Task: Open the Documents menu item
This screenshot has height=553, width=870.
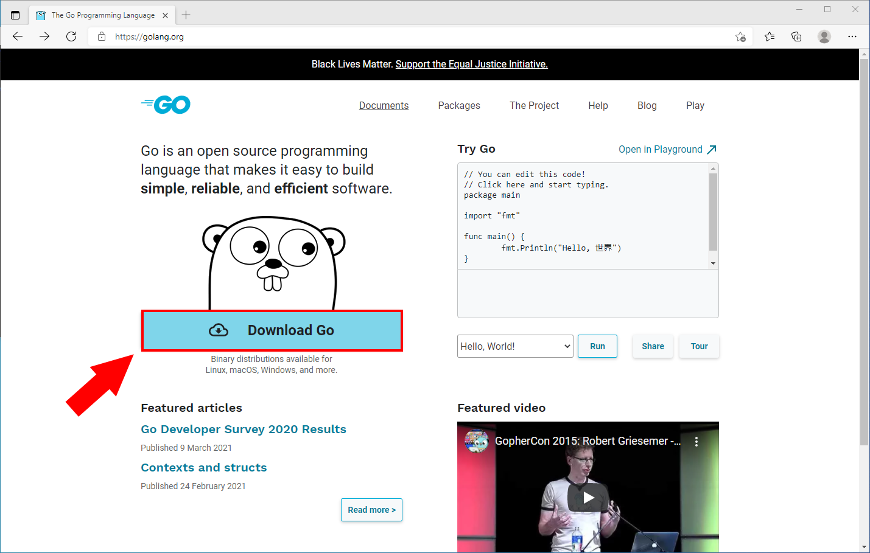Action: click(384, 105)
